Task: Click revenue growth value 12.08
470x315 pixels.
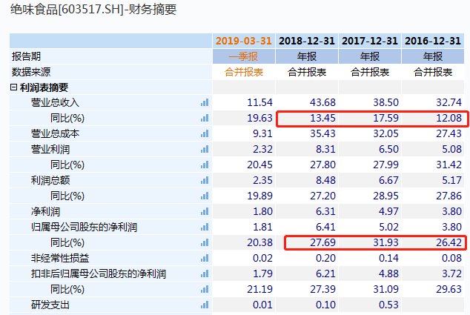Action: click(449, 118)
